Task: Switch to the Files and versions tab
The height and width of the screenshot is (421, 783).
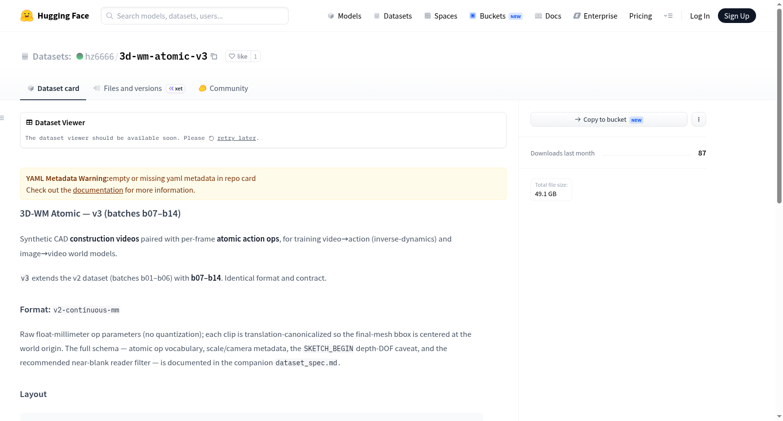Action: tap(138, 89)
